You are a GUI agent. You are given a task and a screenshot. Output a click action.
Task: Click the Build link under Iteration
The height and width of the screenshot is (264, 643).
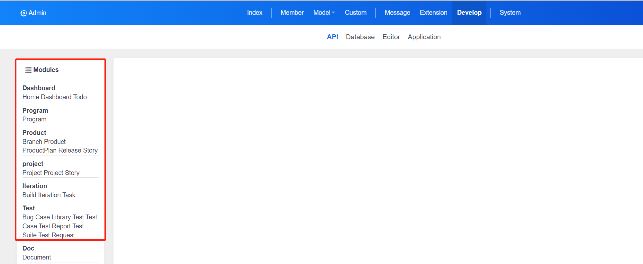(29, 195)
